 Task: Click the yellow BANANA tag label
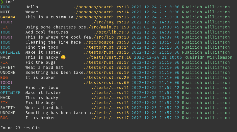click(8, 17)
